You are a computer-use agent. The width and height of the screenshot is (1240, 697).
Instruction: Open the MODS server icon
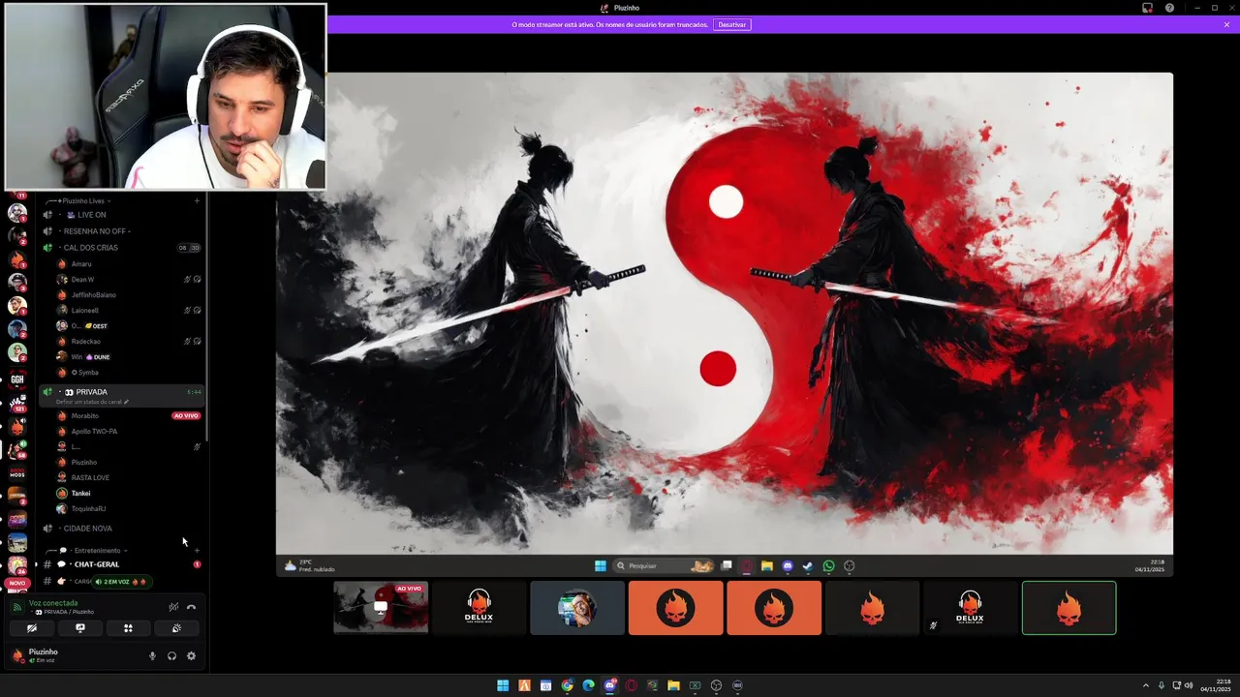click(17, 472)
